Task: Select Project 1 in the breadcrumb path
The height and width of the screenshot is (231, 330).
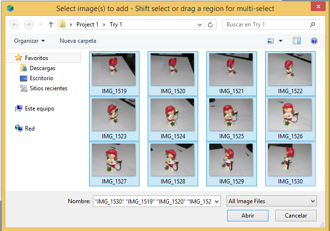Action: pos(88,24)
